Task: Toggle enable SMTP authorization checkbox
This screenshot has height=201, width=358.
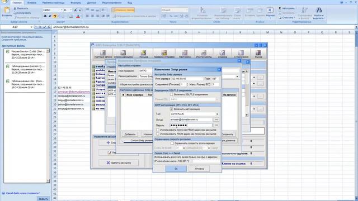Action: (x=172, y=109)
